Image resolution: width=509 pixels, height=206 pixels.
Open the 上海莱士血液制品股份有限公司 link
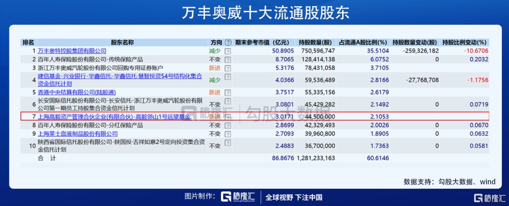78,134
